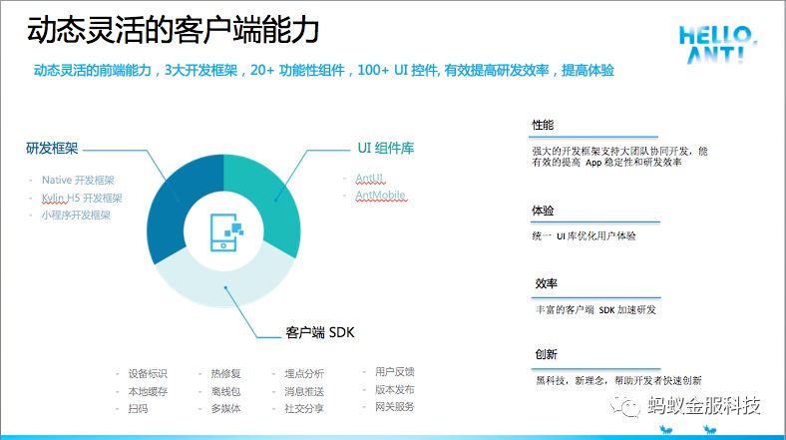Open the AntMobile link
The height and width of the screenshot is (440, 786).
pos(380,195)
